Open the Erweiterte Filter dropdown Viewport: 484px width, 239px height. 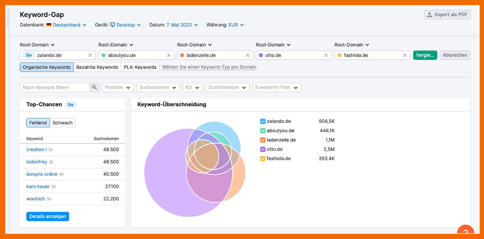[277, 87]
